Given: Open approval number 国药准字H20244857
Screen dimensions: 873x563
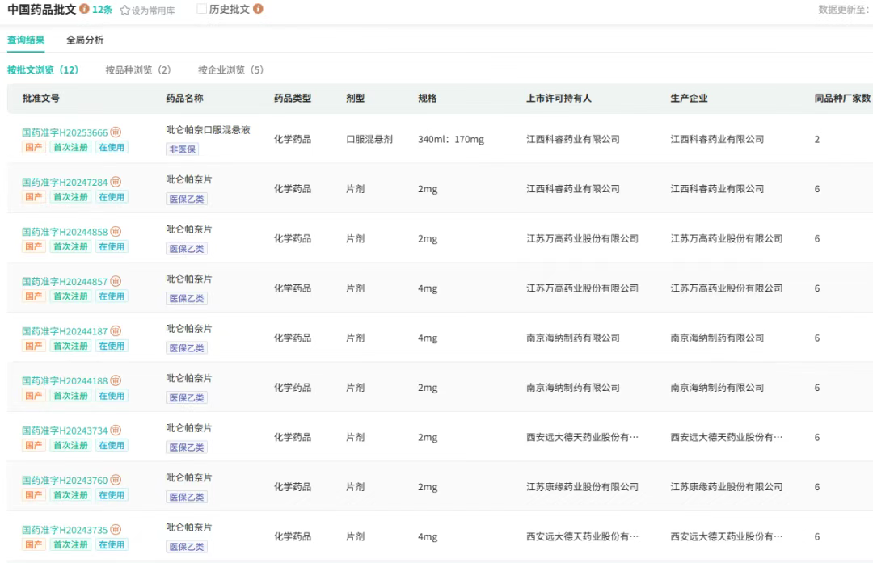Looking at the screenshot, I should [65, 282].
